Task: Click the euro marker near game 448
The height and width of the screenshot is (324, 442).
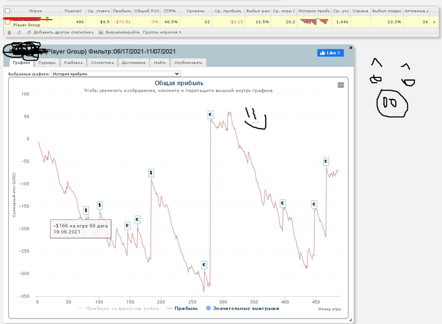Action: (x=314, y=204)
